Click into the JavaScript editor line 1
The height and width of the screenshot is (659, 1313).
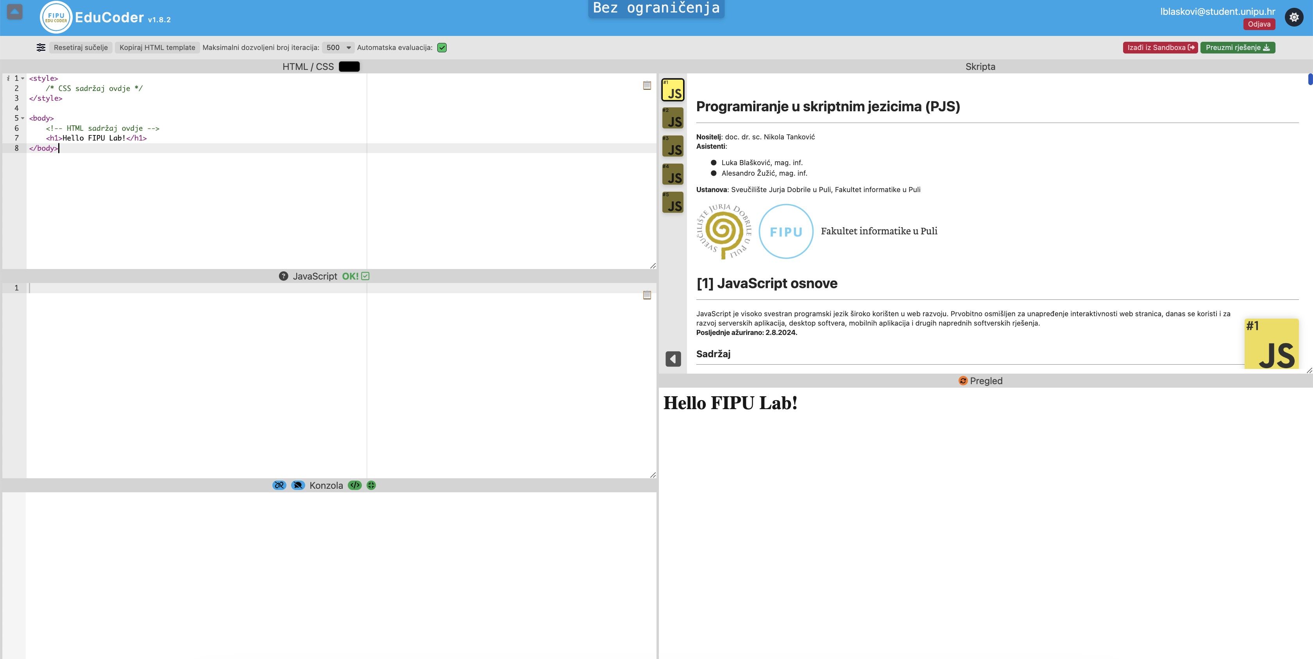[x=342, y=288]
